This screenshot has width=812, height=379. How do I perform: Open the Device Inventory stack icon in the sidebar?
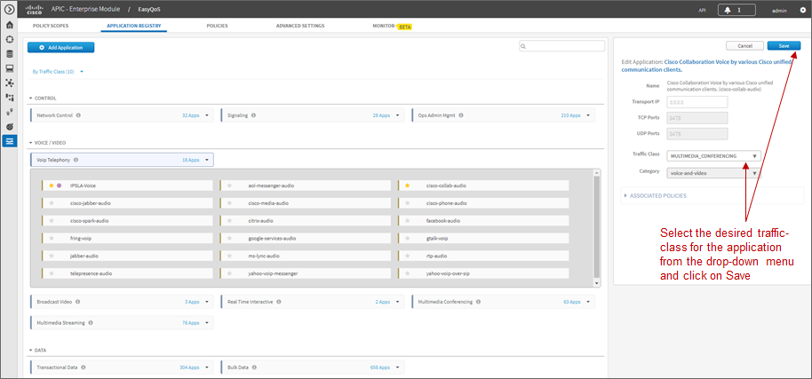(x=9, y=54)
